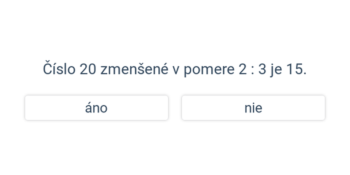
Task: Click the "áno" answer button
Action: pos(96,108)
